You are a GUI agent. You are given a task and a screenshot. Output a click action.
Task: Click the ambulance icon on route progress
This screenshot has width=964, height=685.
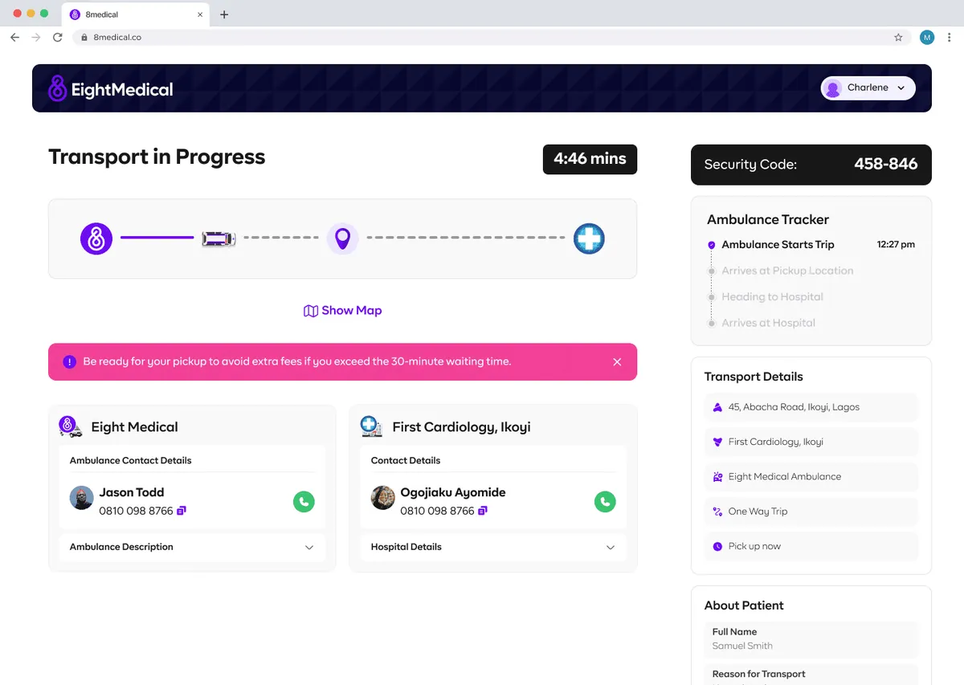(x=219, y=239)
